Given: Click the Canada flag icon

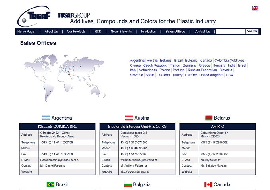Looking at the screenshot, I should tap(208, 185).
